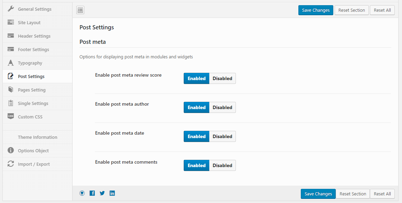The width and height of the screenshot is (402, 203).
Task: Click the LinkedIn icon in the footer
Action: point(112,193)
